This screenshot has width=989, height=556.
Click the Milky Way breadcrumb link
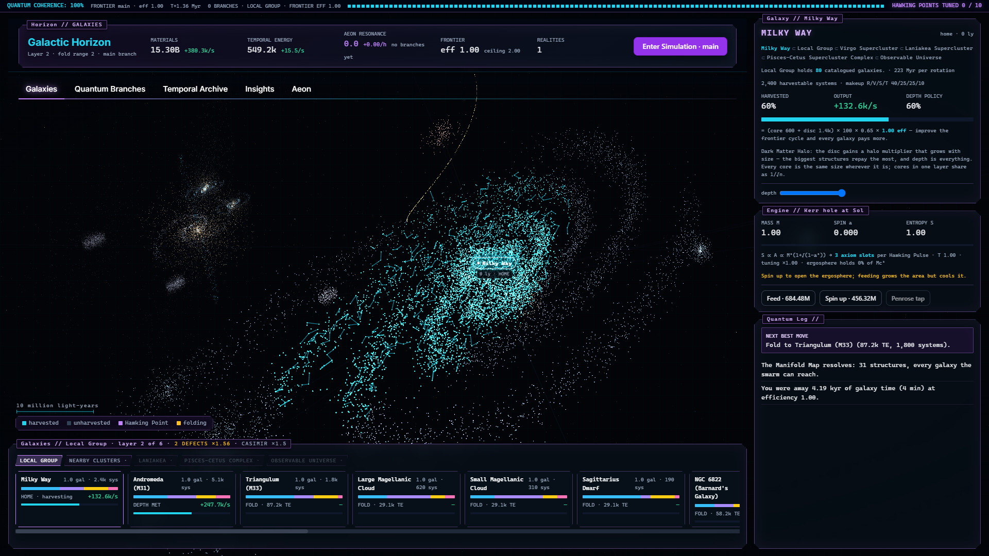775,48
